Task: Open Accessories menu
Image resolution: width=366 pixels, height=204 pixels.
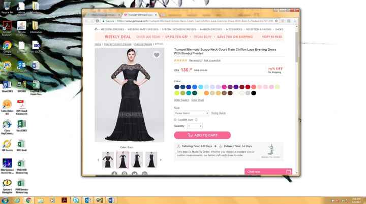Action: point(234,29)
